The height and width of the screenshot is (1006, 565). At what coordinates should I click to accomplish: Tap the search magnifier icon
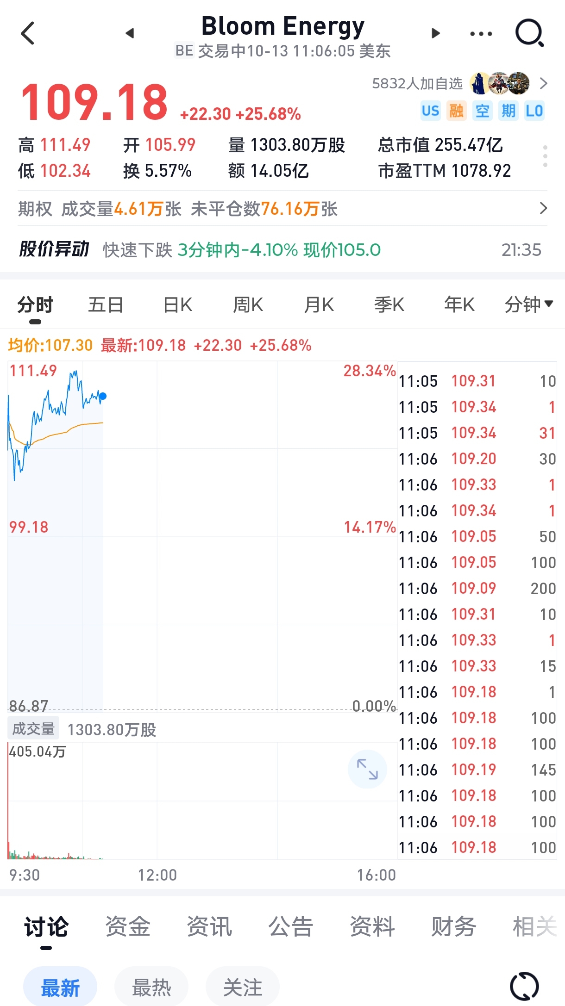529,33
